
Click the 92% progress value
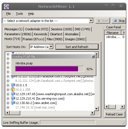coord(89,69)
